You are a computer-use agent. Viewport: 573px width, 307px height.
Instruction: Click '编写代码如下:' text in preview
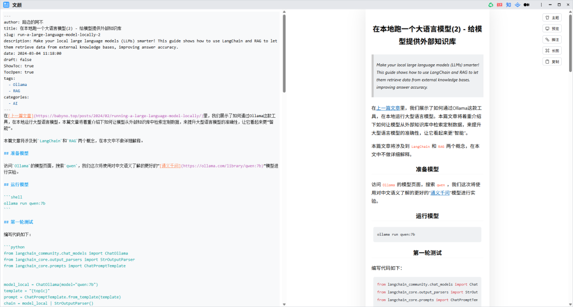[x=387, y=268]
